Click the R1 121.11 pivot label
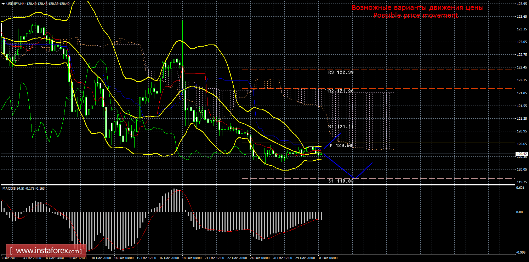This screenshot has height=262, width=529. [x=341, y=126]
